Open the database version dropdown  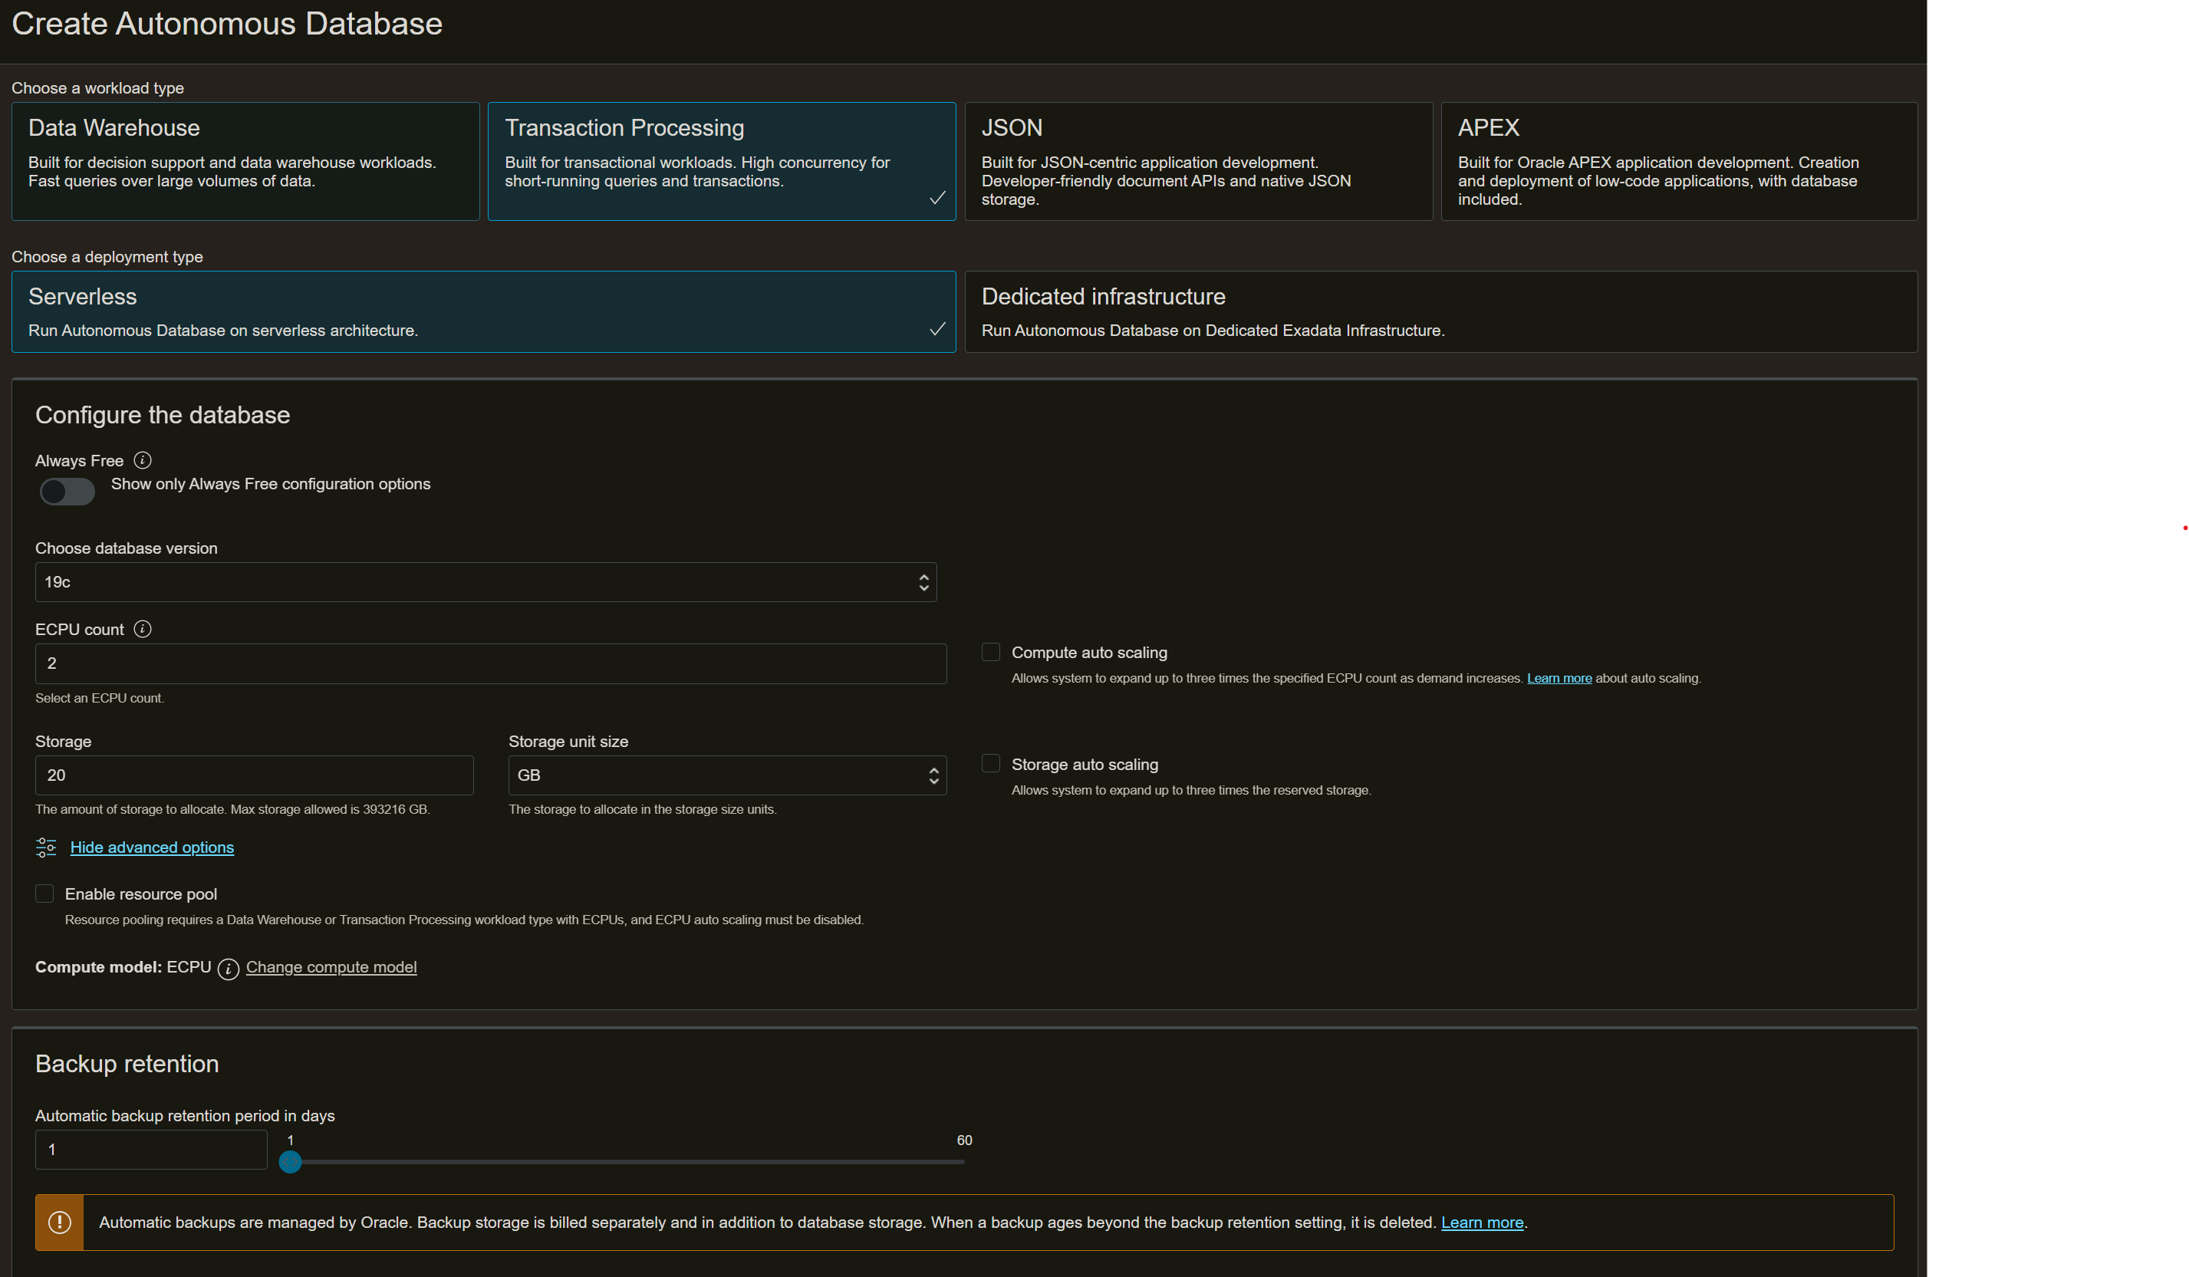(x=486, y=582)
